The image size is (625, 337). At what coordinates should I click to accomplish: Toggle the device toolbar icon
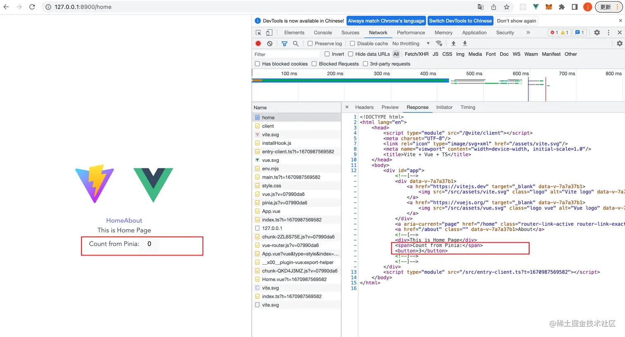pyautogui.click(x=269, y=33)
